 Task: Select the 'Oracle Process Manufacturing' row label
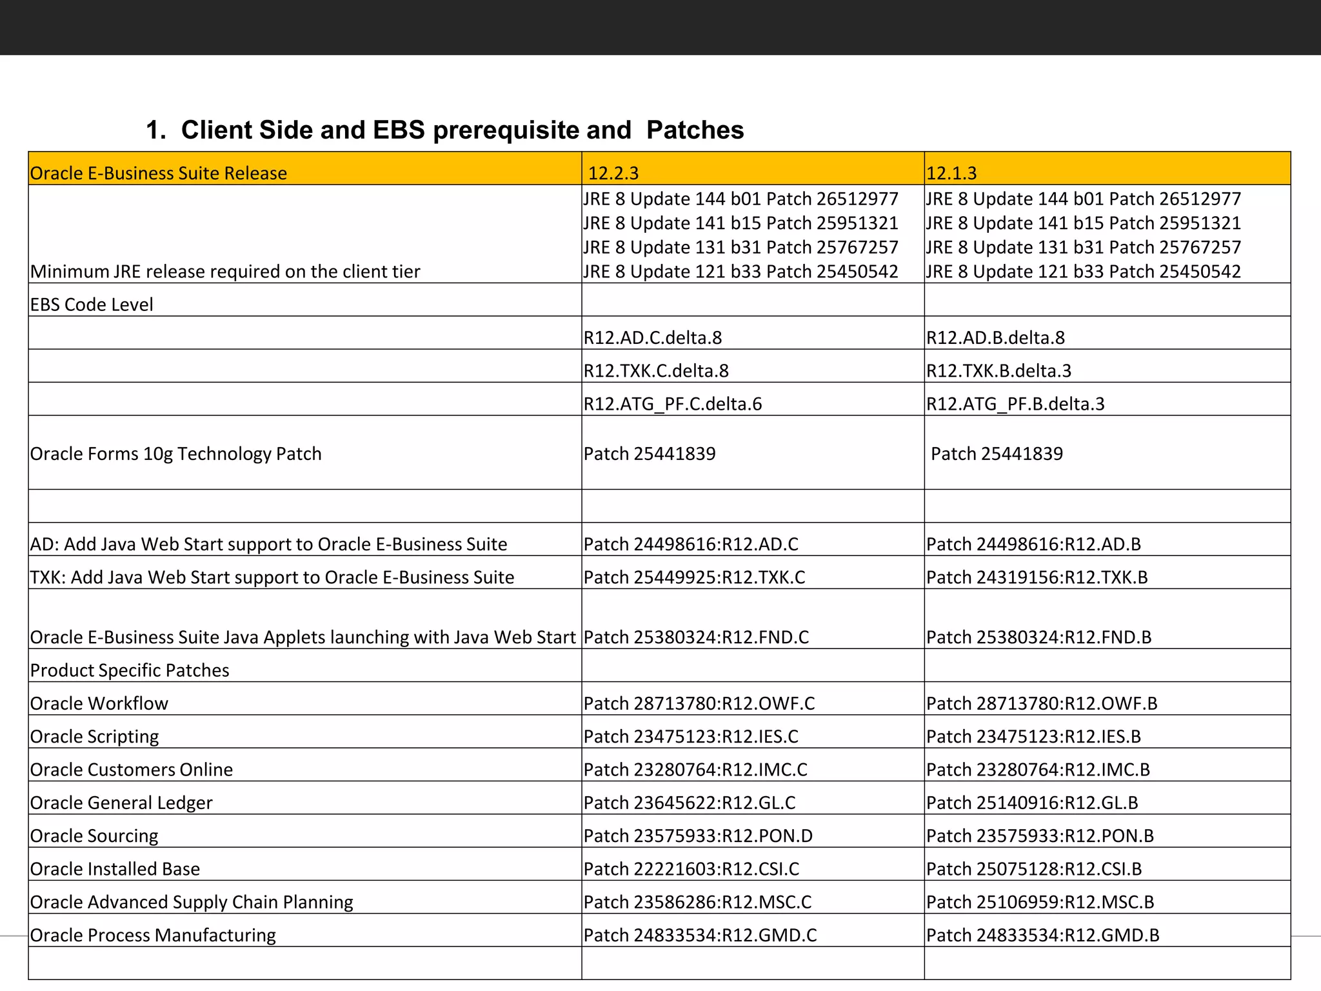point(153,936)
